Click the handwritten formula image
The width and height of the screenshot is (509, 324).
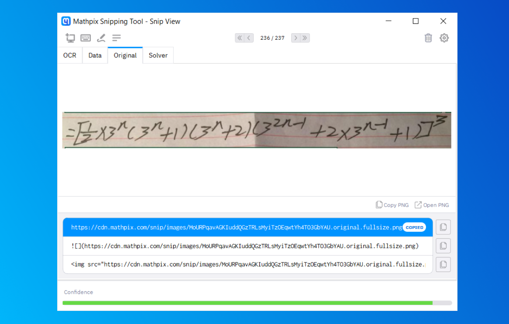pos(257,130)
